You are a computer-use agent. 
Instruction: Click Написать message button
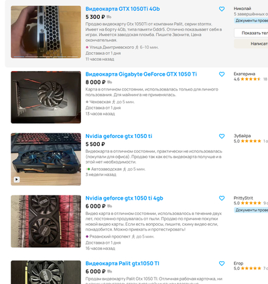coord(251,44)
